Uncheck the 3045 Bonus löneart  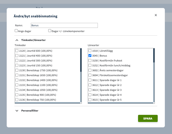90,56
